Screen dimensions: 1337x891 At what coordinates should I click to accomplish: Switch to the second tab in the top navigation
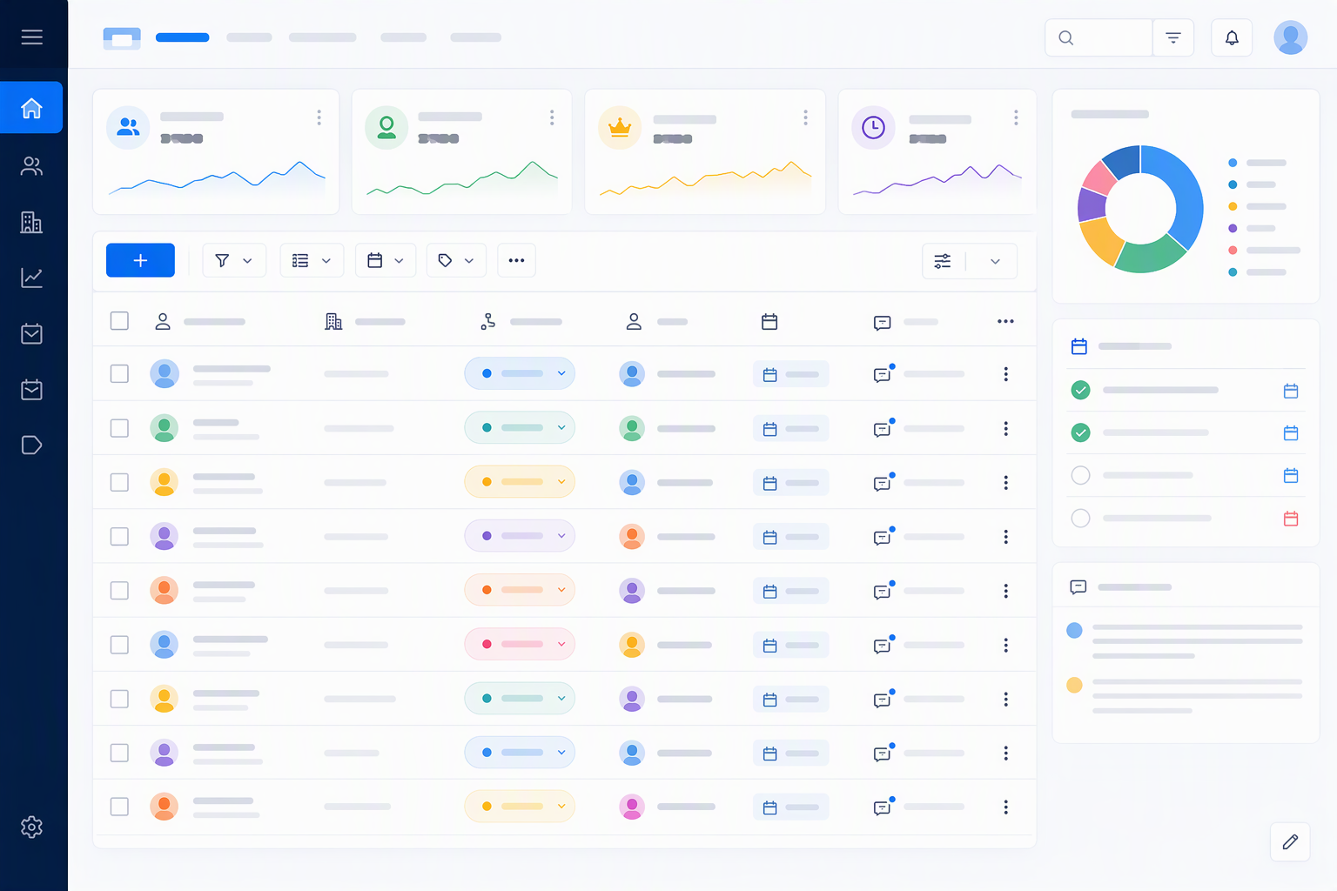(249, 37)
